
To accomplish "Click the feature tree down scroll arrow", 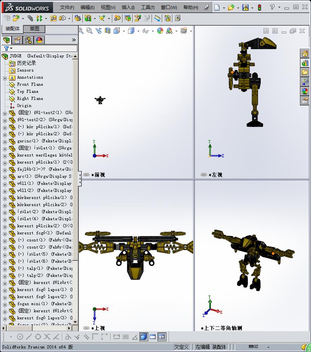I will click(x=75, y=322).
